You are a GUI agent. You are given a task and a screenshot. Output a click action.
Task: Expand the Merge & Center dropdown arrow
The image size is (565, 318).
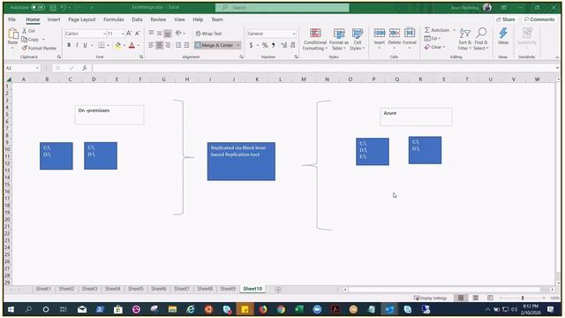(238, 45)
